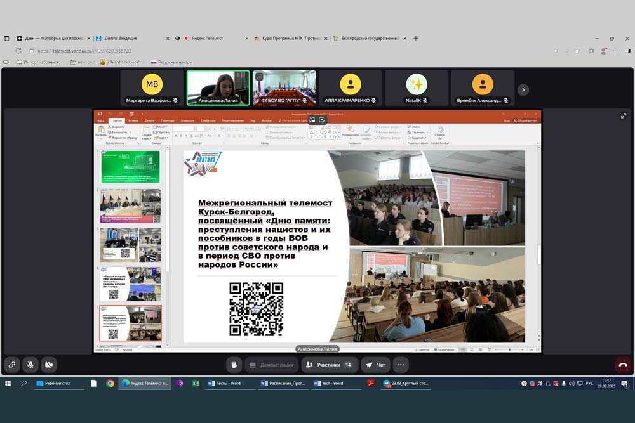The image size is (635, 423).
Task: Open the more options ellipsis menu
Action: click(401, 365)
